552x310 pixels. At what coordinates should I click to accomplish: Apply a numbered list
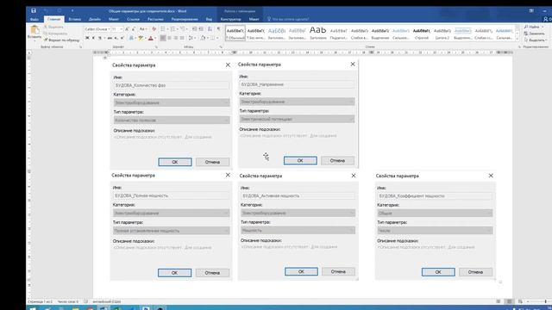(173, 29)
